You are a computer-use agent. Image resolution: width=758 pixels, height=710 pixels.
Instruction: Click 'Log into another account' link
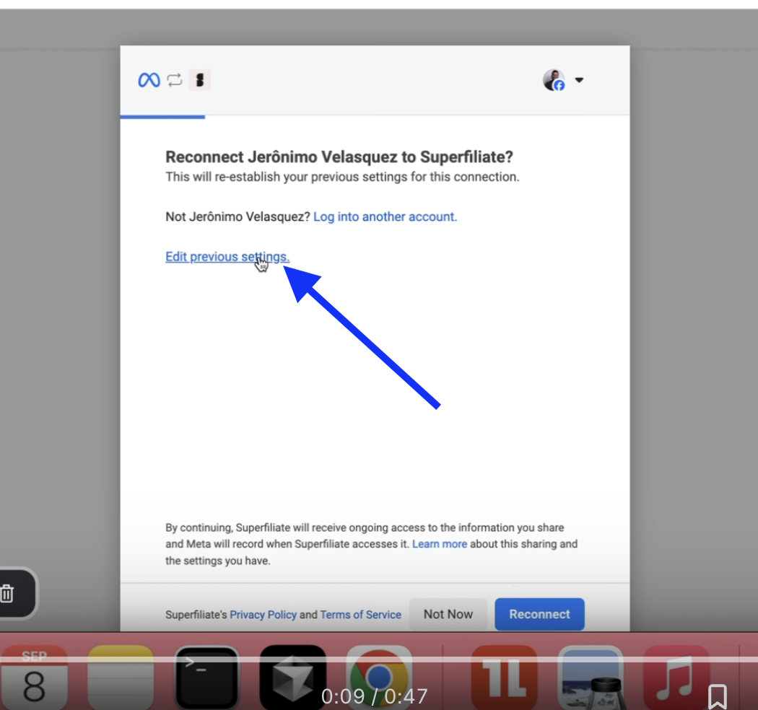(385, 216)
